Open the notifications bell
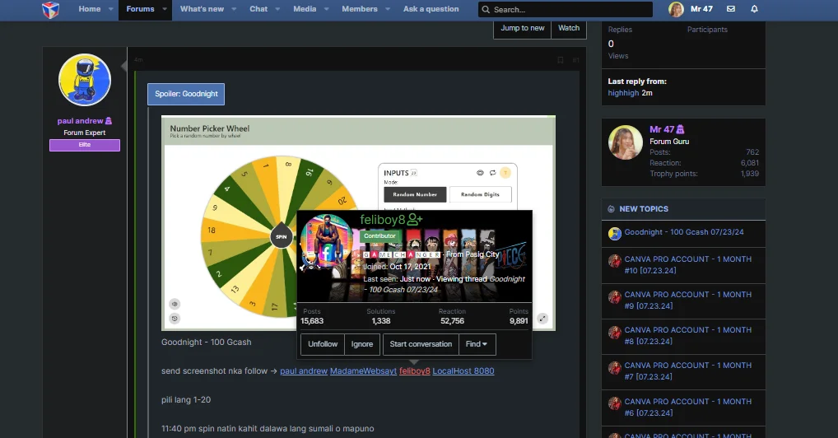This screenshot has width=838, height=438. point(754,9)
